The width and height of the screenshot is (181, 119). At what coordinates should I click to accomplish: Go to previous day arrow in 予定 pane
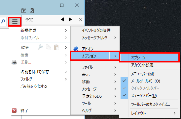pyautogui.click(x=62, y=19)
